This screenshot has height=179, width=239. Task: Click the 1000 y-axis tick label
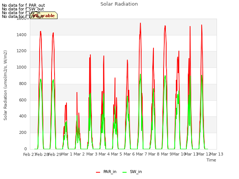click(22, 67)
